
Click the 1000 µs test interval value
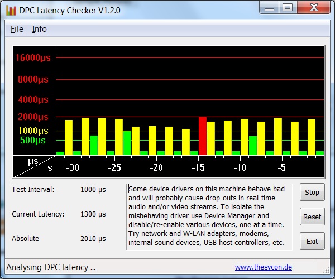coord(93,190)
